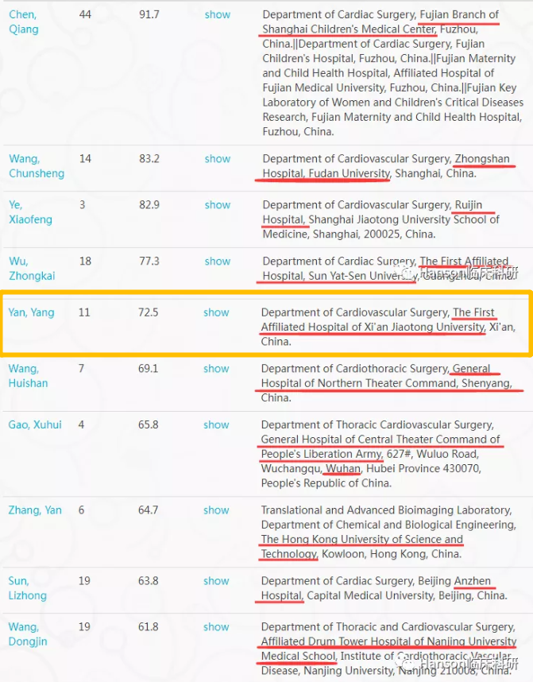Select score value 83.2

(149, 159)
